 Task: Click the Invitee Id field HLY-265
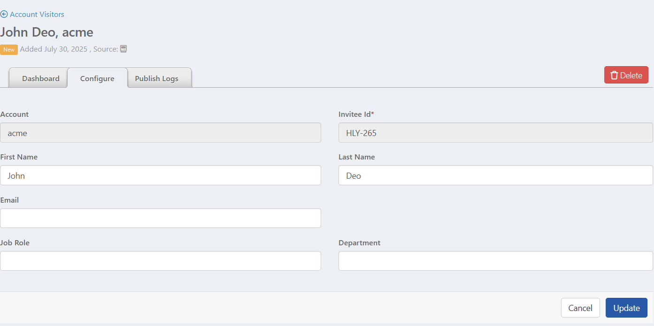495,133
